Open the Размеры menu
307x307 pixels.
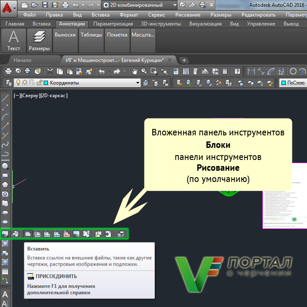tap(221, 15)
